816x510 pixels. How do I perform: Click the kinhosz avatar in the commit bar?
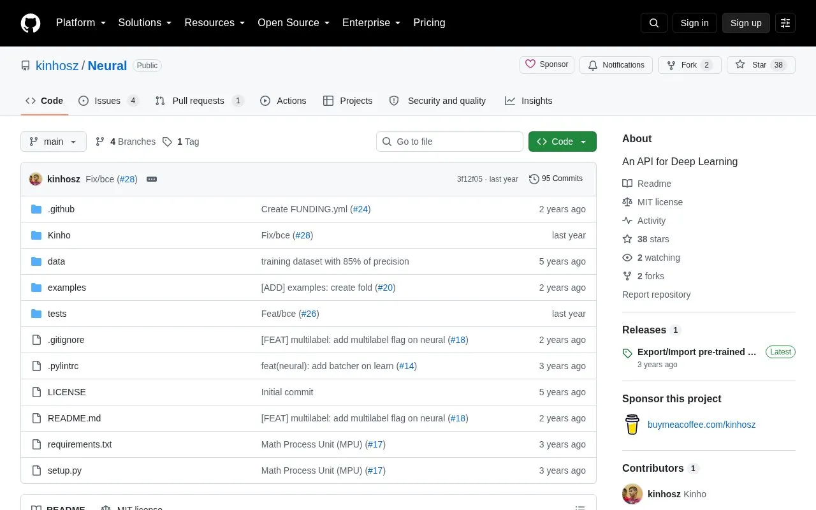(36, 179)
